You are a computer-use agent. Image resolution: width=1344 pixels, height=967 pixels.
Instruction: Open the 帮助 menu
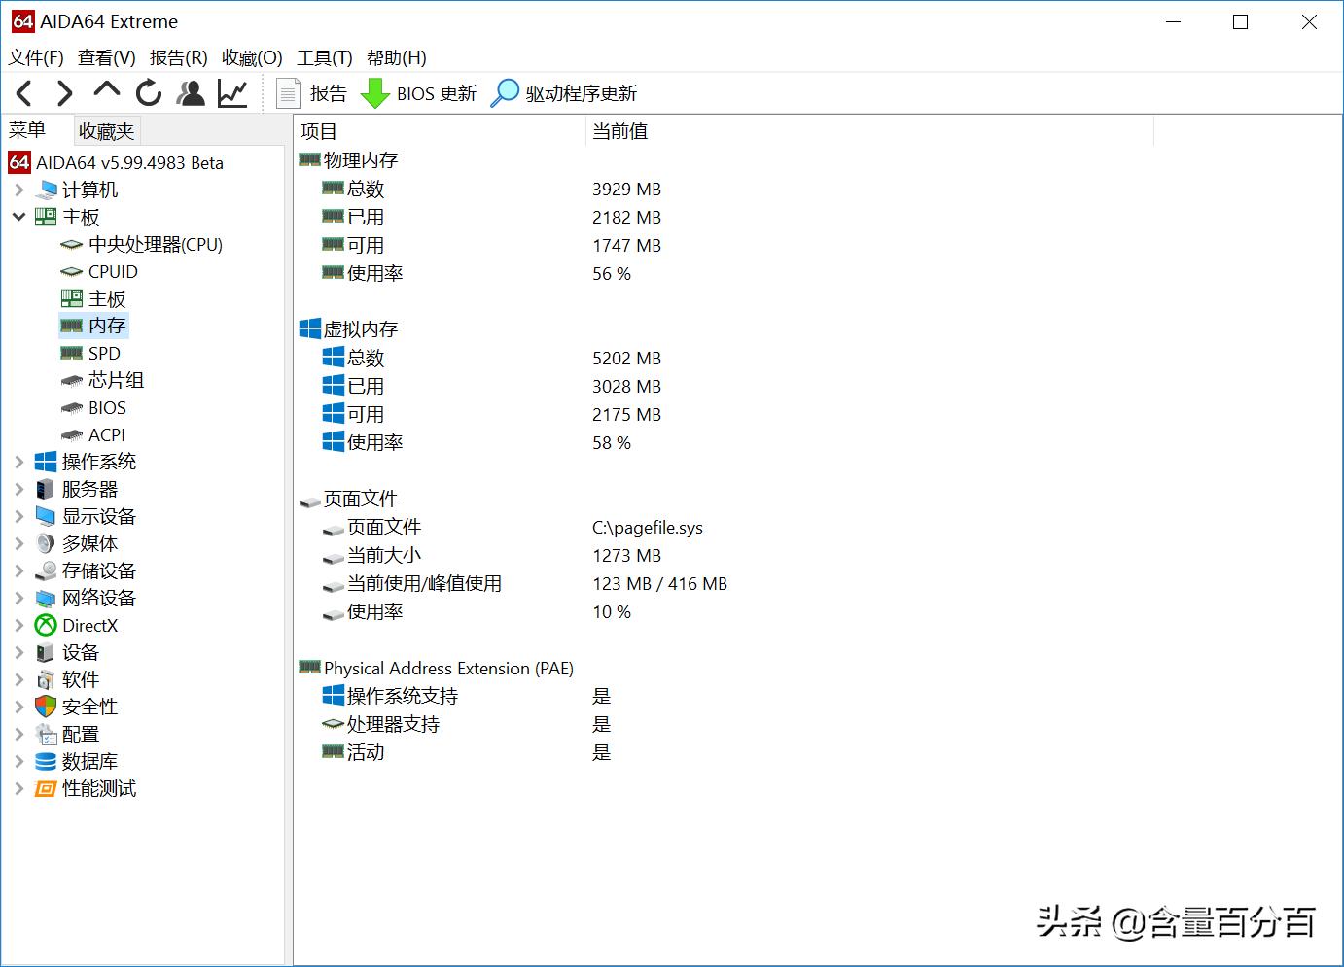point(394,57)
